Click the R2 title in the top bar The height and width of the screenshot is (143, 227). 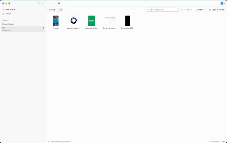(x=59, y=3)
